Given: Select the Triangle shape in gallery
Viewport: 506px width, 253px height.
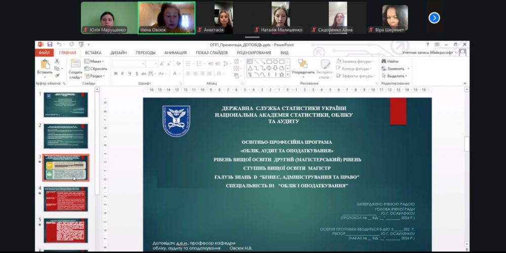Looking at the screenshot, I should 250,68.
